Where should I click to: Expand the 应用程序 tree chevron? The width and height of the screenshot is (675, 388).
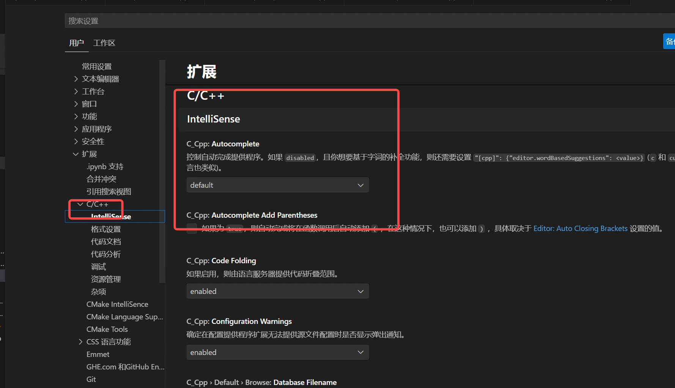coord(76,129)
